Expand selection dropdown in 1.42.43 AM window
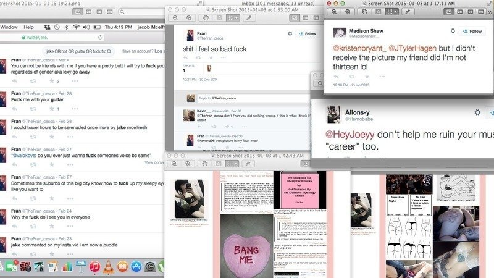This screenshot has width=494, height=278. pos(235,163)
